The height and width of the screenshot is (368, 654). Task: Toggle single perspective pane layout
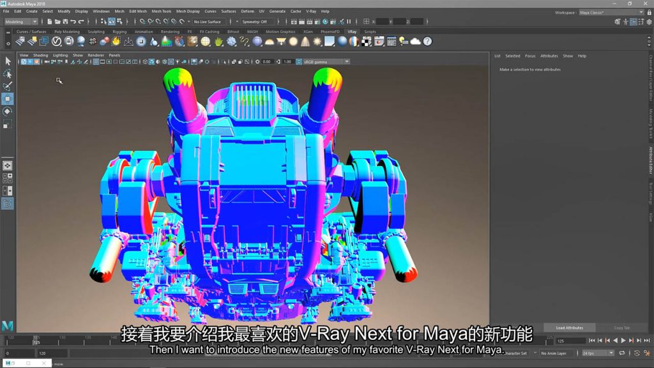8,165
